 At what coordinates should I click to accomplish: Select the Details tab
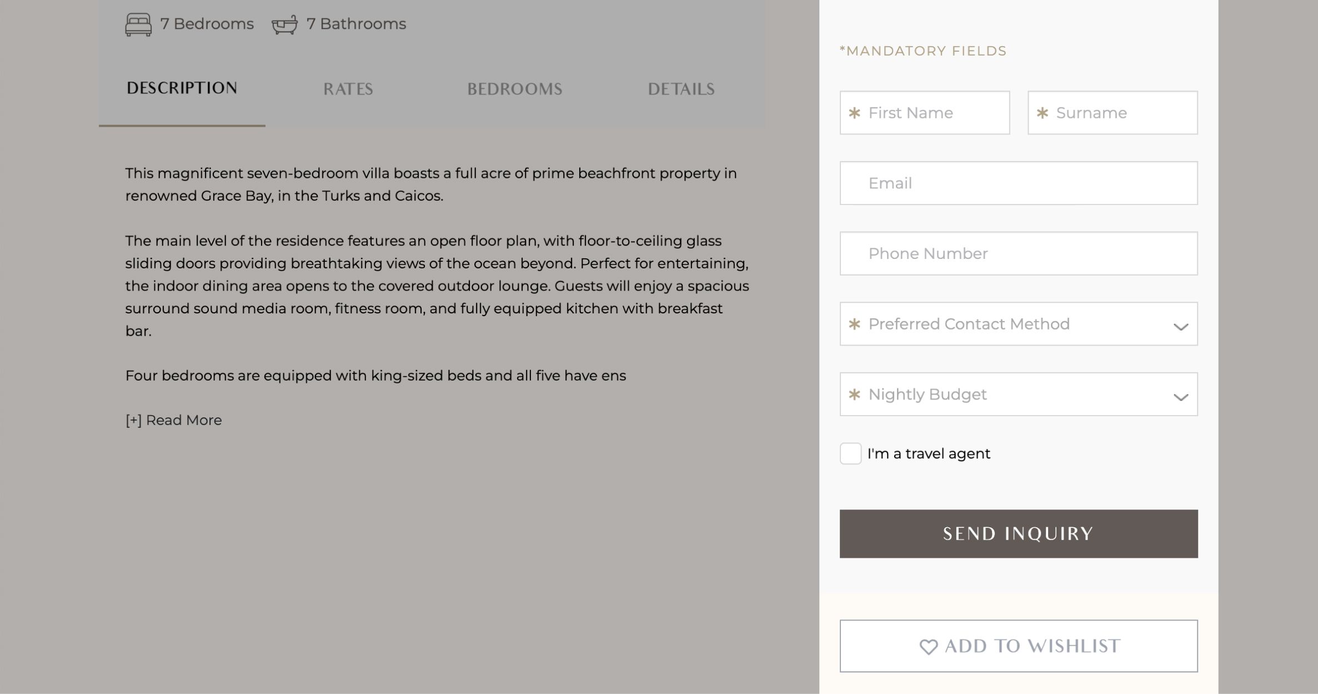click(681, 89)
